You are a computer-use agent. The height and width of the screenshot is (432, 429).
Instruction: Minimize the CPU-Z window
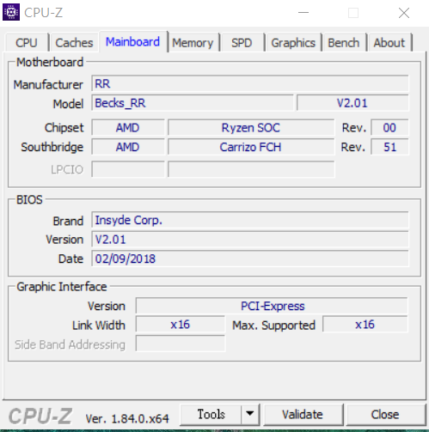[303, 13]
